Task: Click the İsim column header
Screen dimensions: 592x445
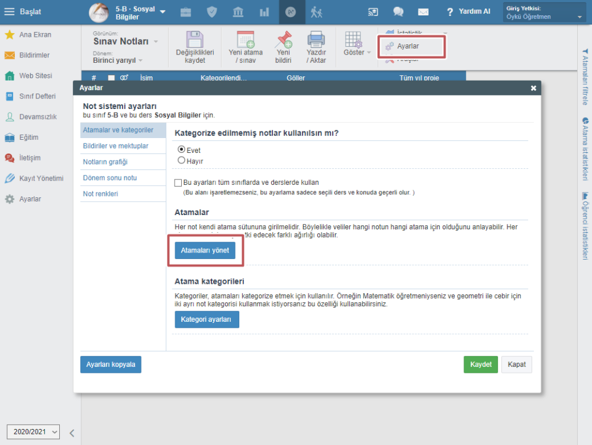Action: coord(146,78)
